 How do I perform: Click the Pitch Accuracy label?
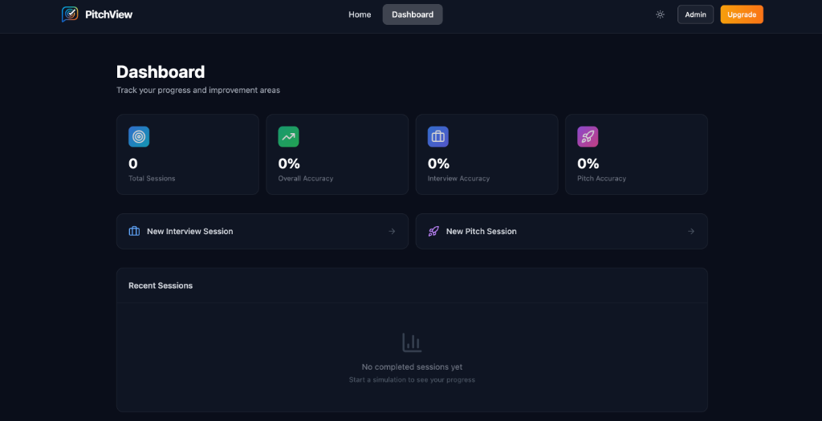tap(602, 179)
